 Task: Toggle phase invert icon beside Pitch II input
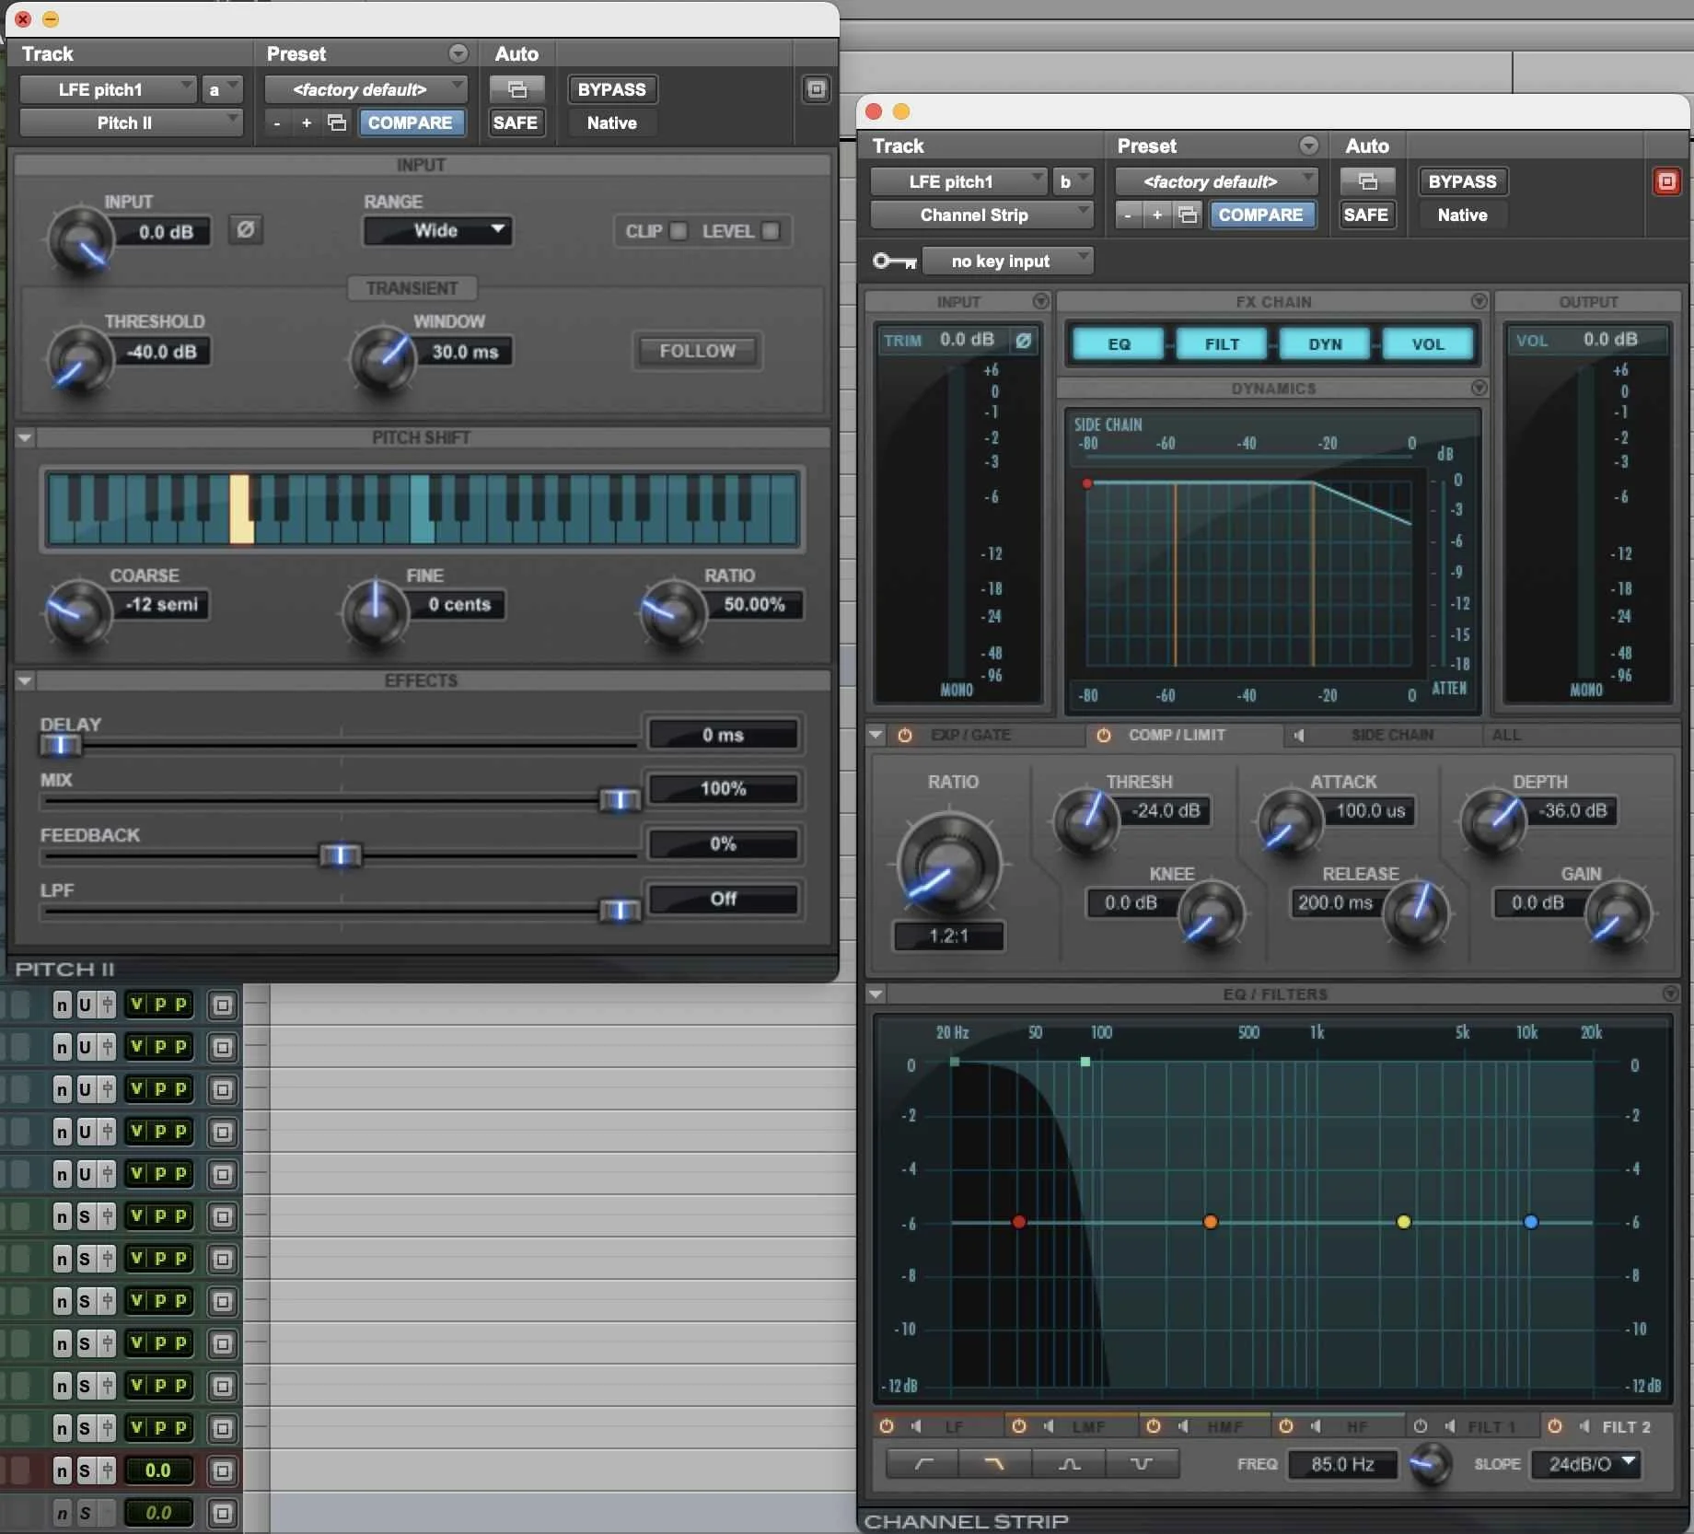coord(245,229)
